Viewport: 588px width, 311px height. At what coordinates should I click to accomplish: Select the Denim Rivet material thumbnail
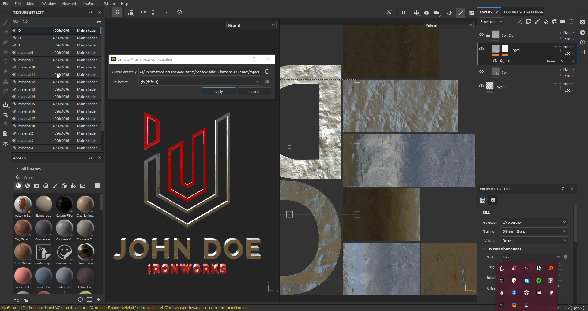pyautogui.click(x=85, y=252)
